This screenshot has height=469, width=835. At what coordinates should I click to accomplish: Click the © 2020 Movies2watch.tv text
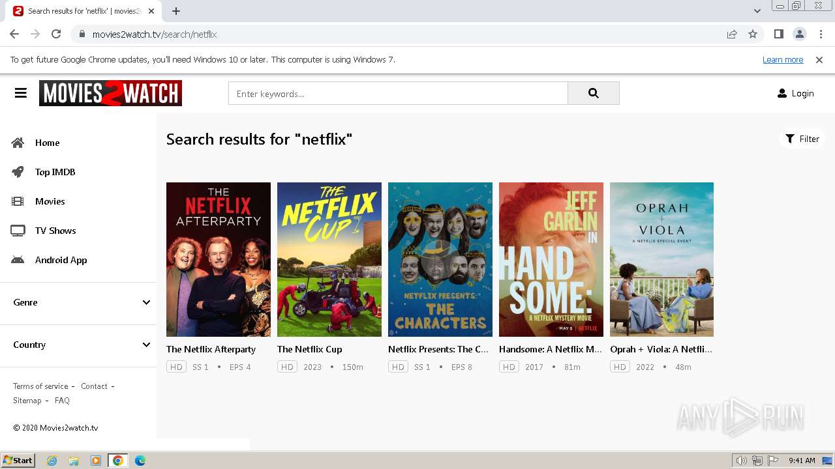55,428
